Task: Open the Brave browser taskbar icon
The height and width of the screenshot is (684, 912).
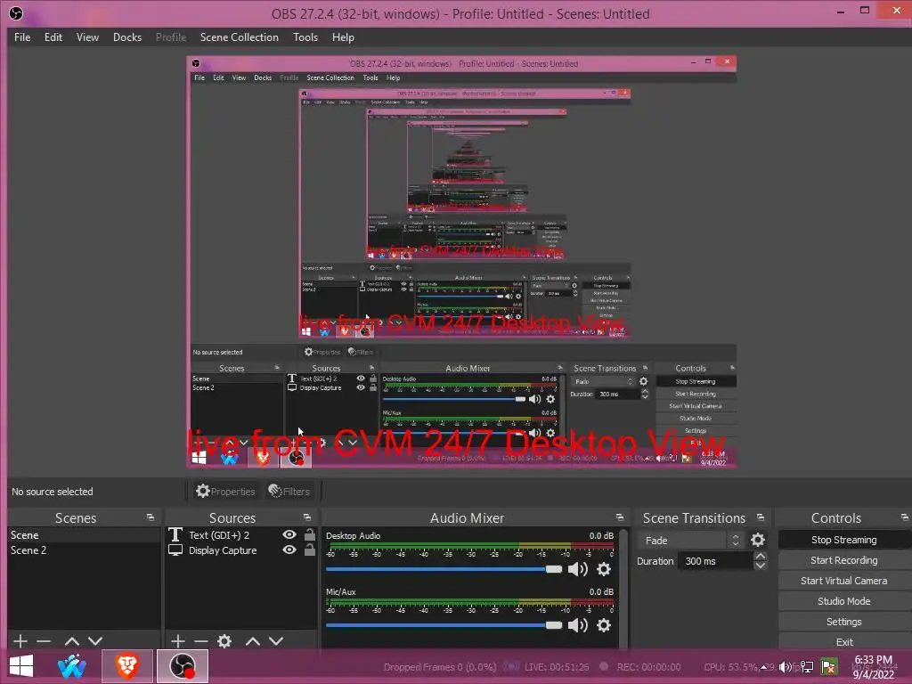Action: [127, 666]
